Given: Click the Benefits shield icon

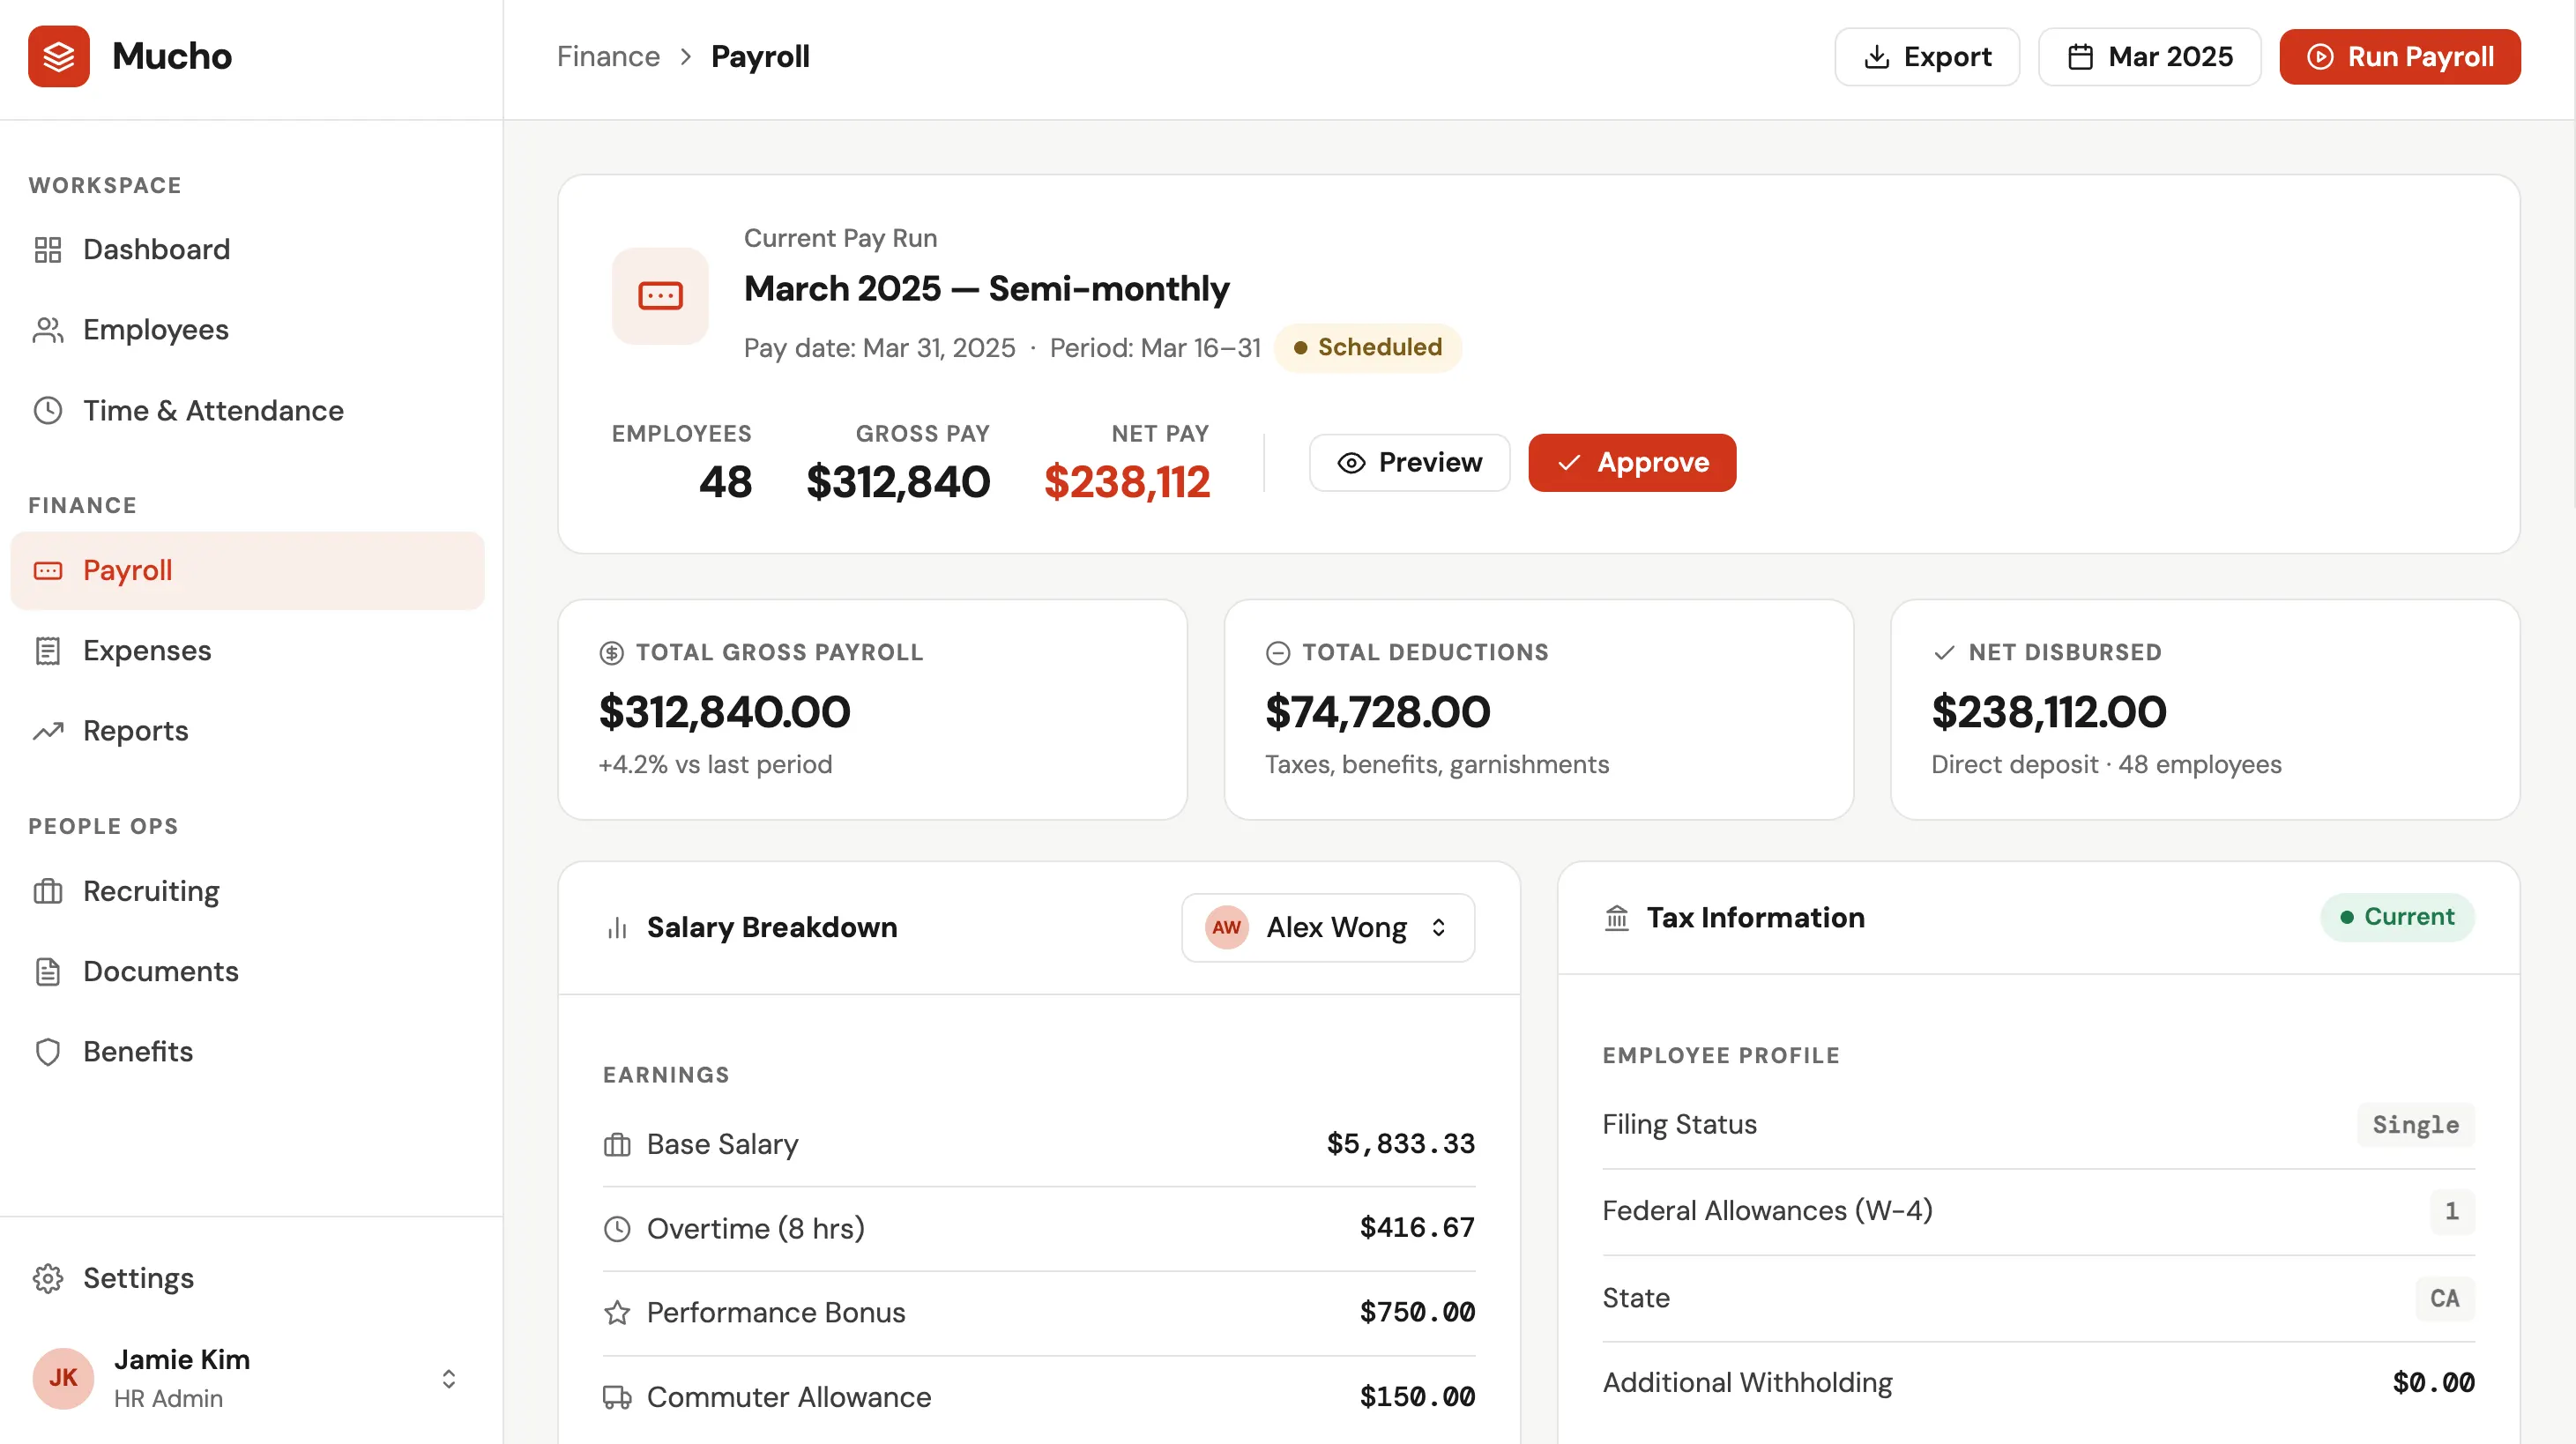Looking at the screenshot, I should (x=48, y=1051).
